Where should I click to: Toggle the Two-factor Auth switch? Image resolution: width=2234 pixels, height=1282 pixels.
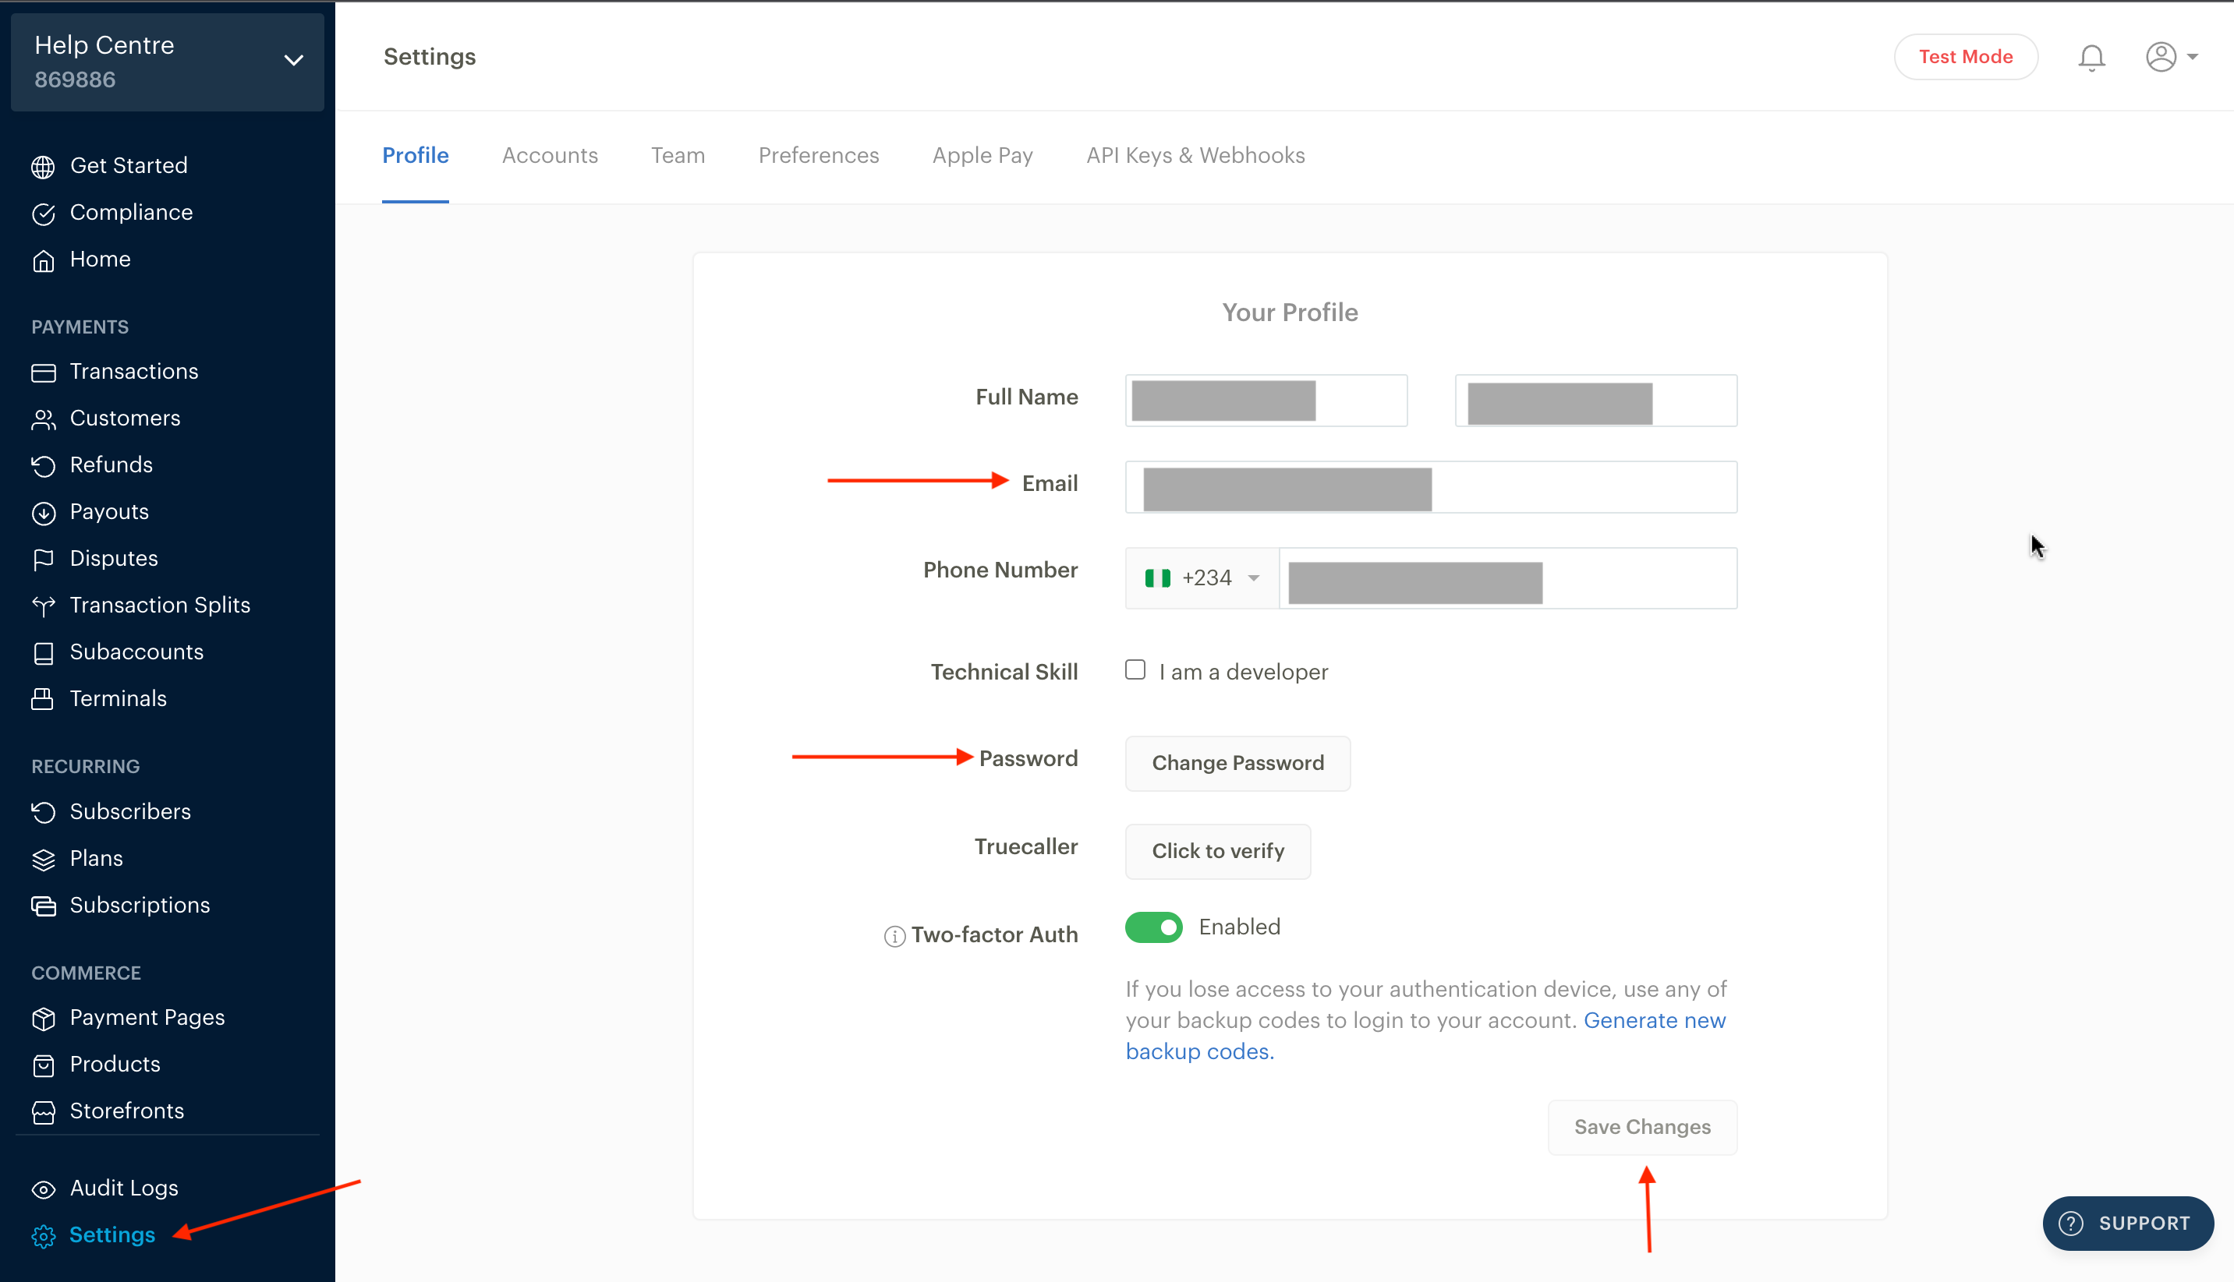coord(1156,926)
